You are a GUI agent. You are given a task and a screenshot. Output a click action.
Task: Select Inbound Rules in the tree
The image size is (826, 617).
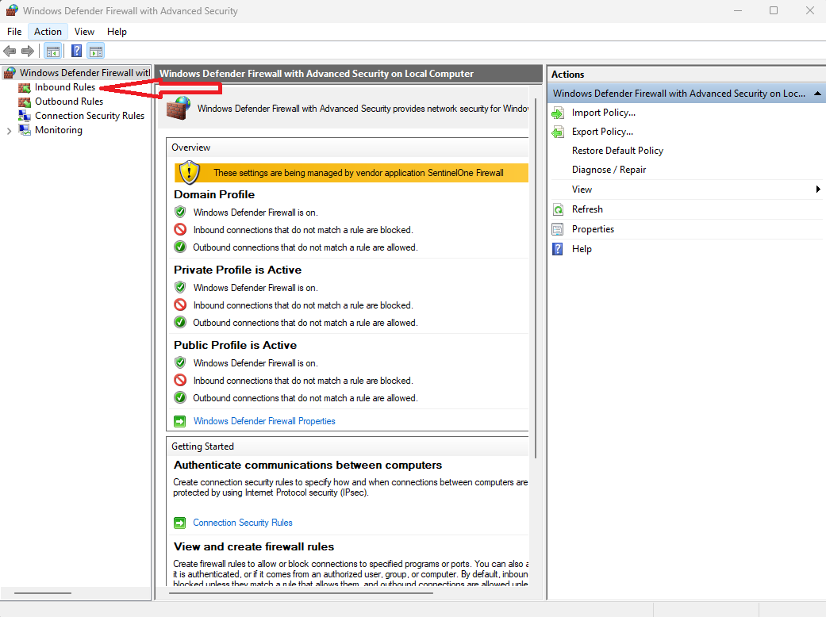pyautogui.click(x=64, y=87)
